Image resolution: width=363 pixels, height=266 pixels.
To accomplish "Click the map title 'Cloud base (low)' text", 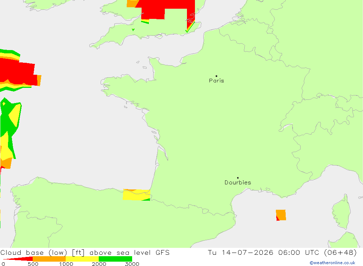I will click(34, 253).
